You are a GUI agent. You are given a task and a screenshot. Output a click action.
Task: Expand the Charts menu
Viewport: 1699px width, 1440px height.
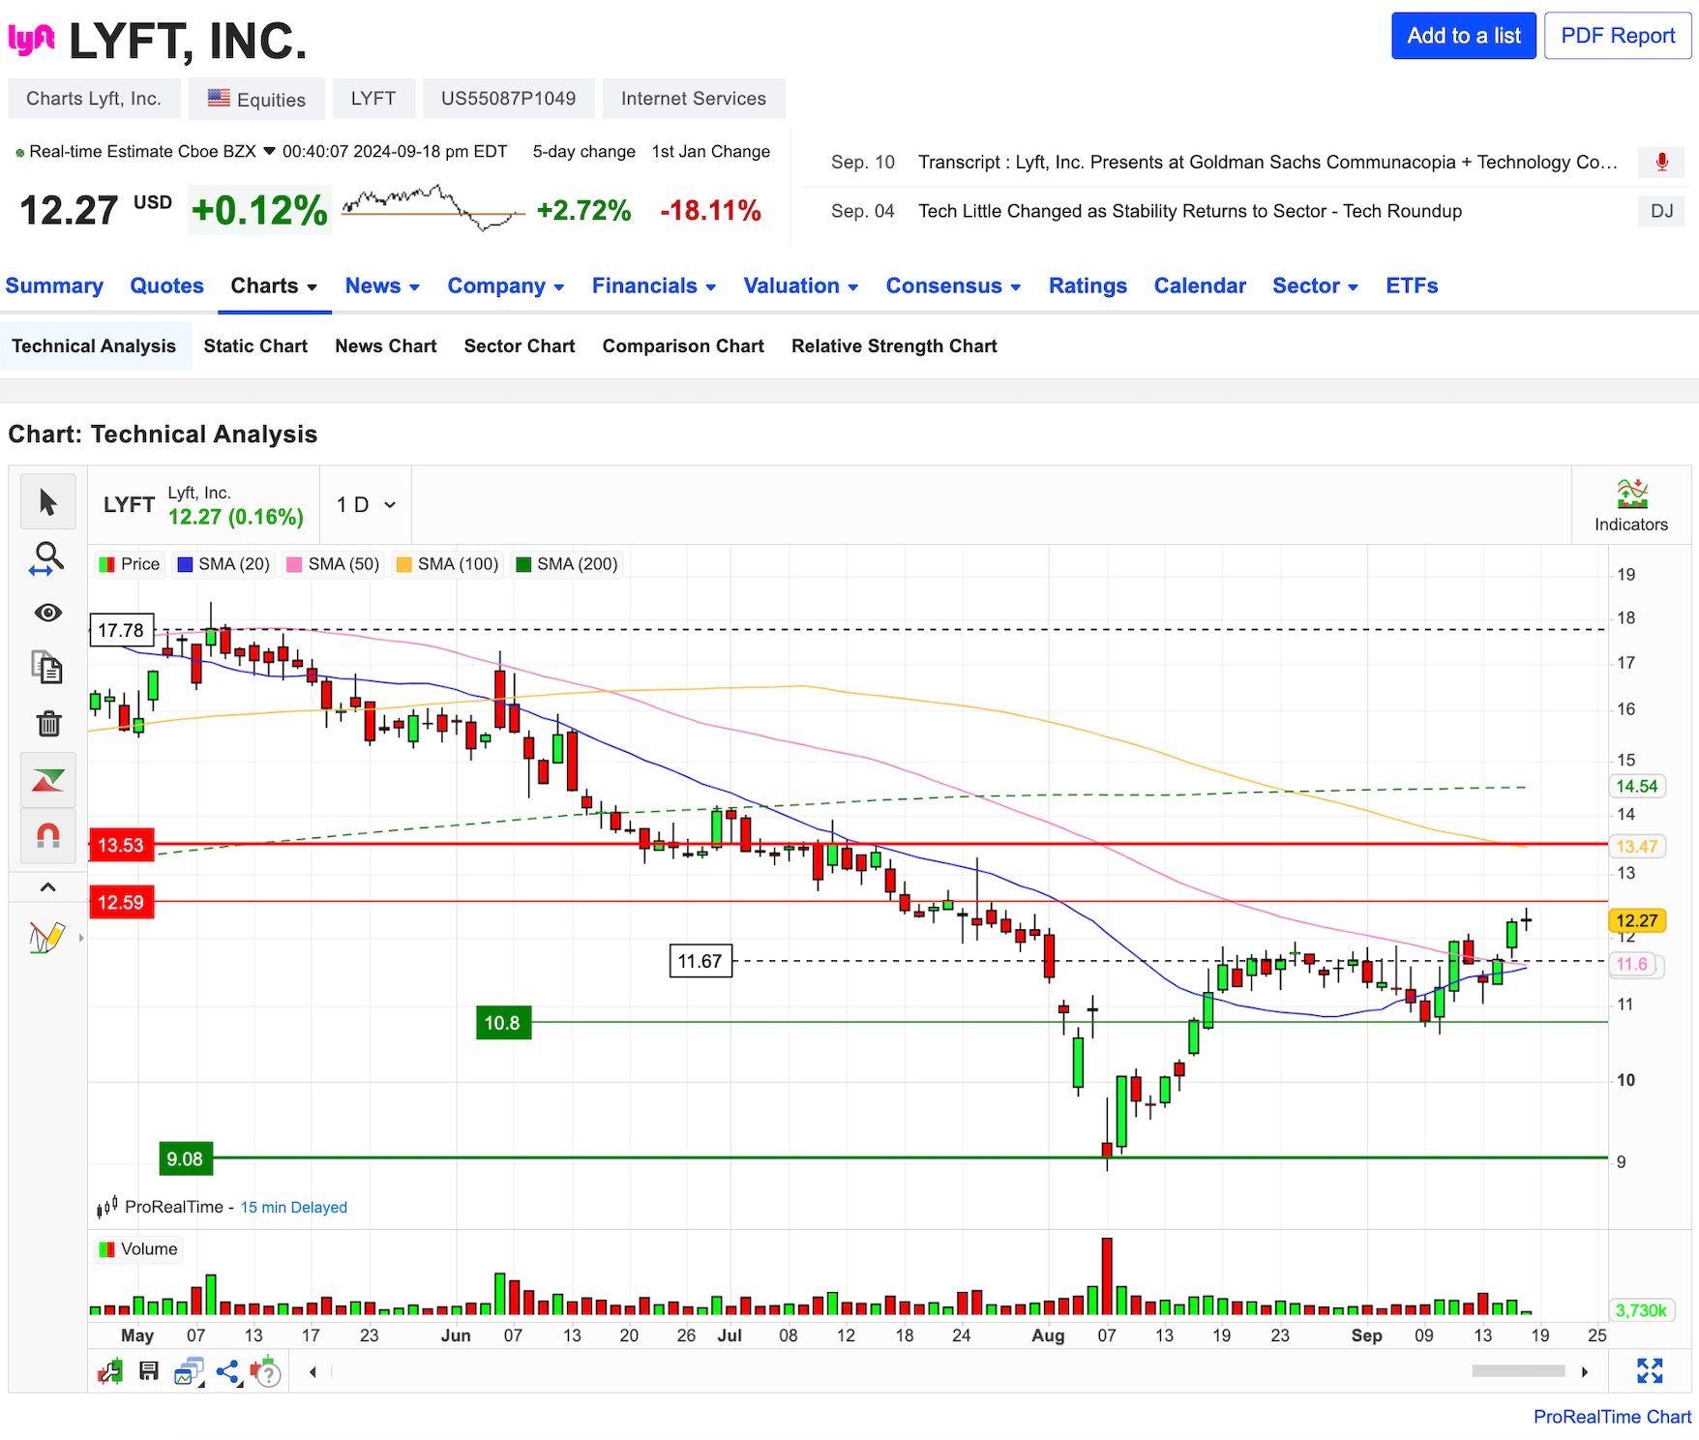pyautogui.click(x=274, y=285)
